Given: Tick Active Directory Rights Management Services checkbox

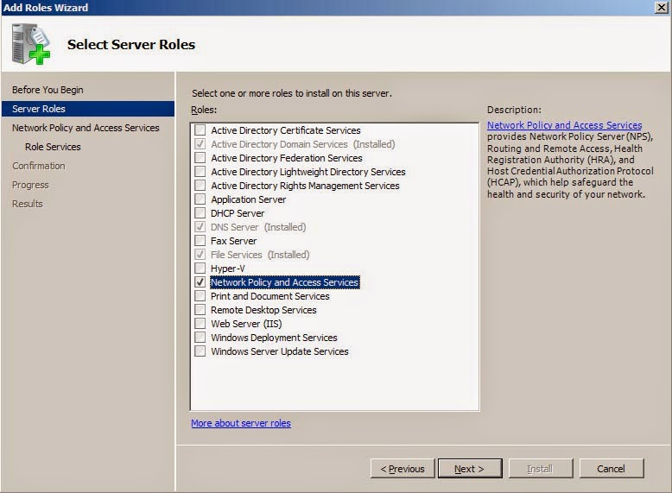Looking at the screenshot, I should (x=200, y=185).
